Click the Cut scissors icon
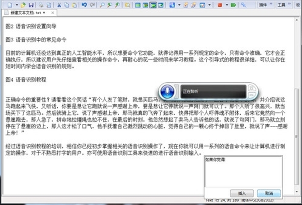Image resolution: width=302 pixels, height=205 pixels. (x=59, y=5)
